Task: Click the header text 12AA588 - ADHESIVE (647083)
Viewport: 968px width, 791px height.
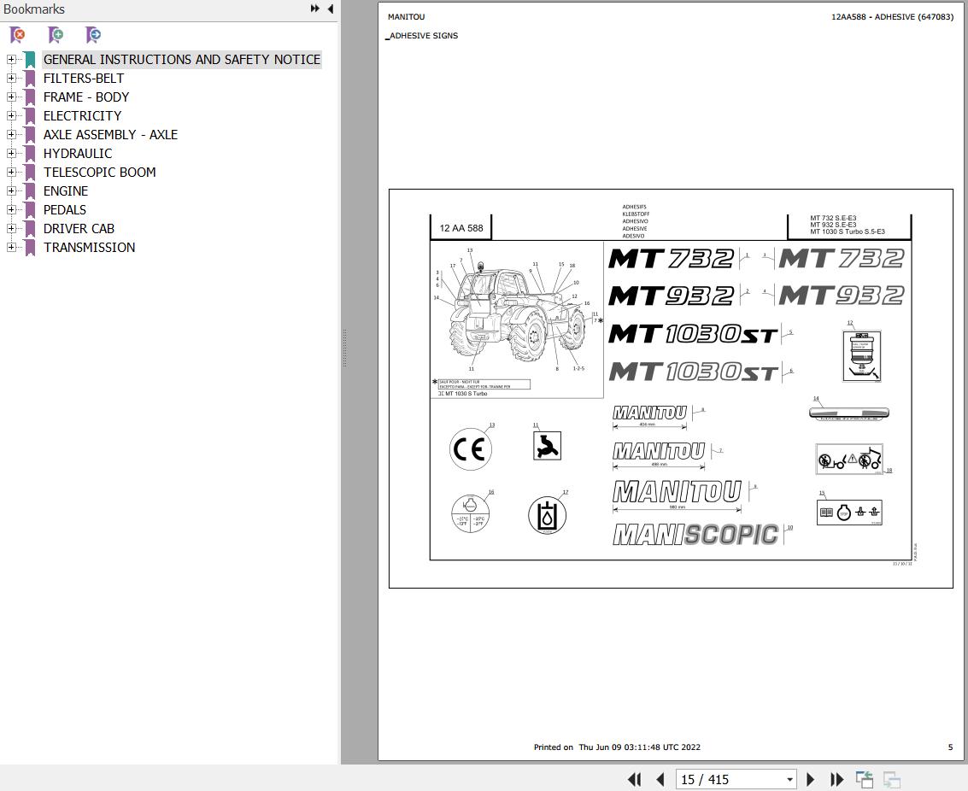Action: tap(892, 17)
